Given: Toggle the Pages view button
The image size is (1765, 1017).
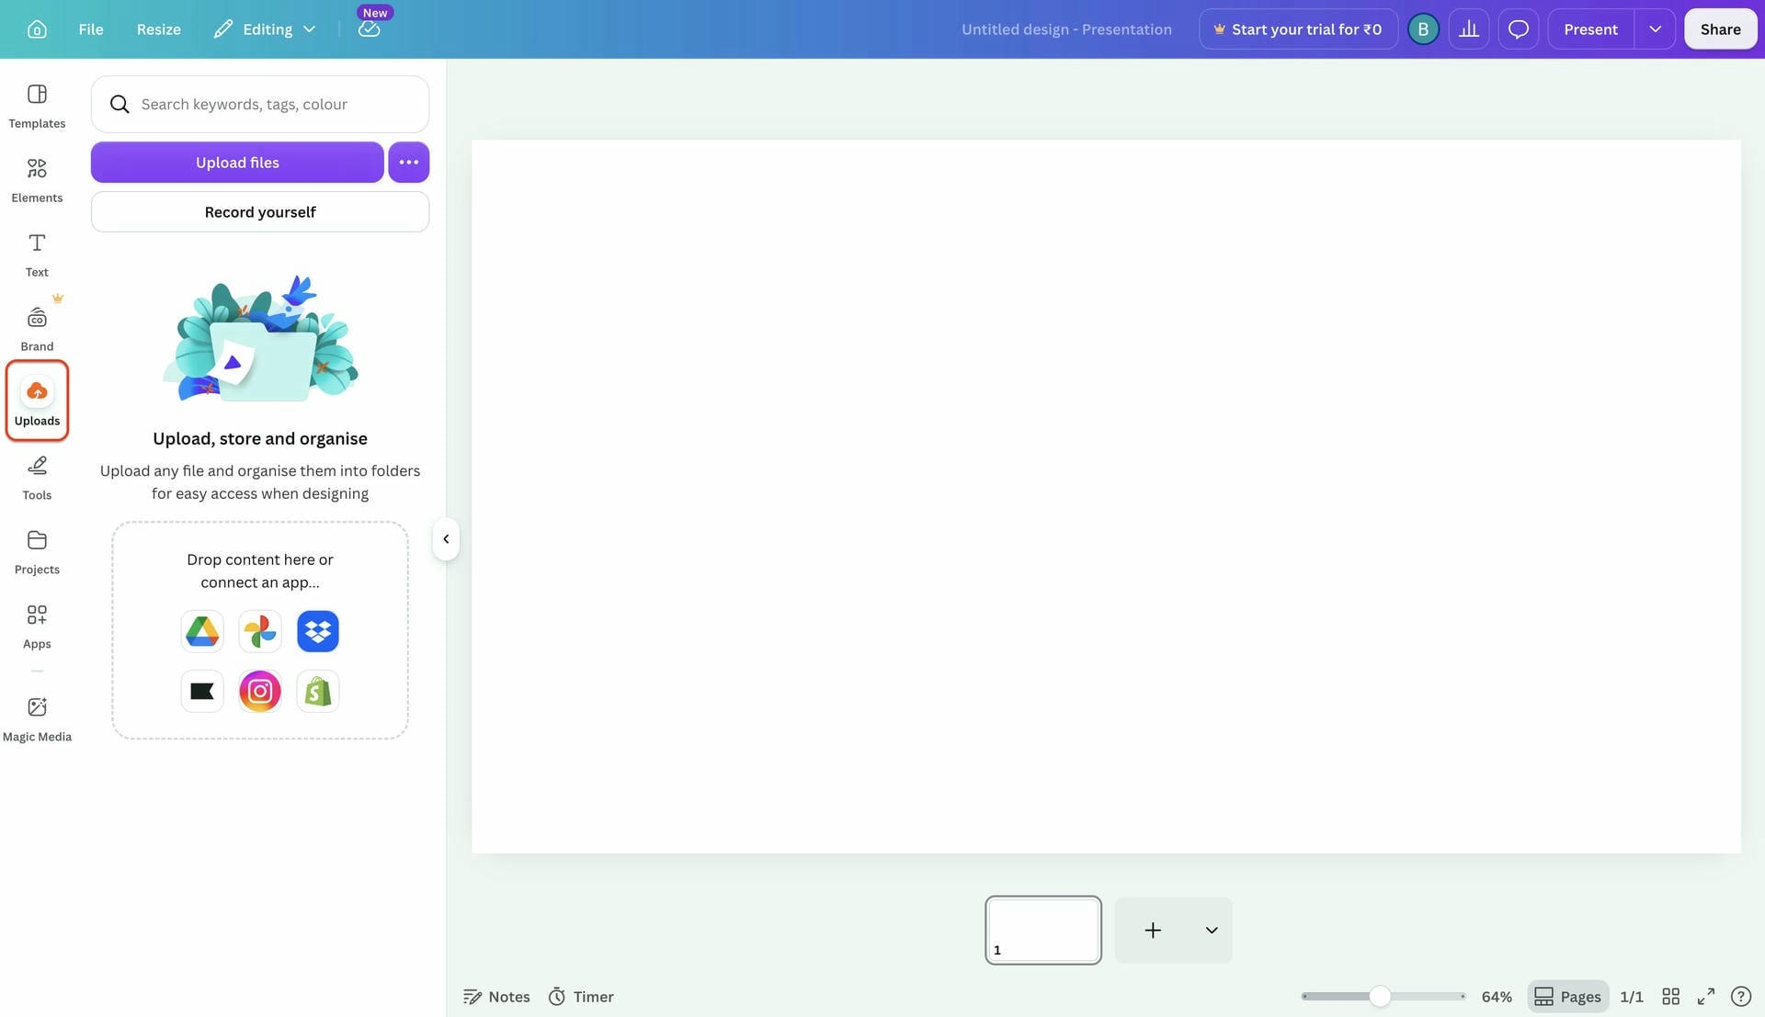Looking at the screenshot, I should pyautogui.click(x=1568, y=997).
